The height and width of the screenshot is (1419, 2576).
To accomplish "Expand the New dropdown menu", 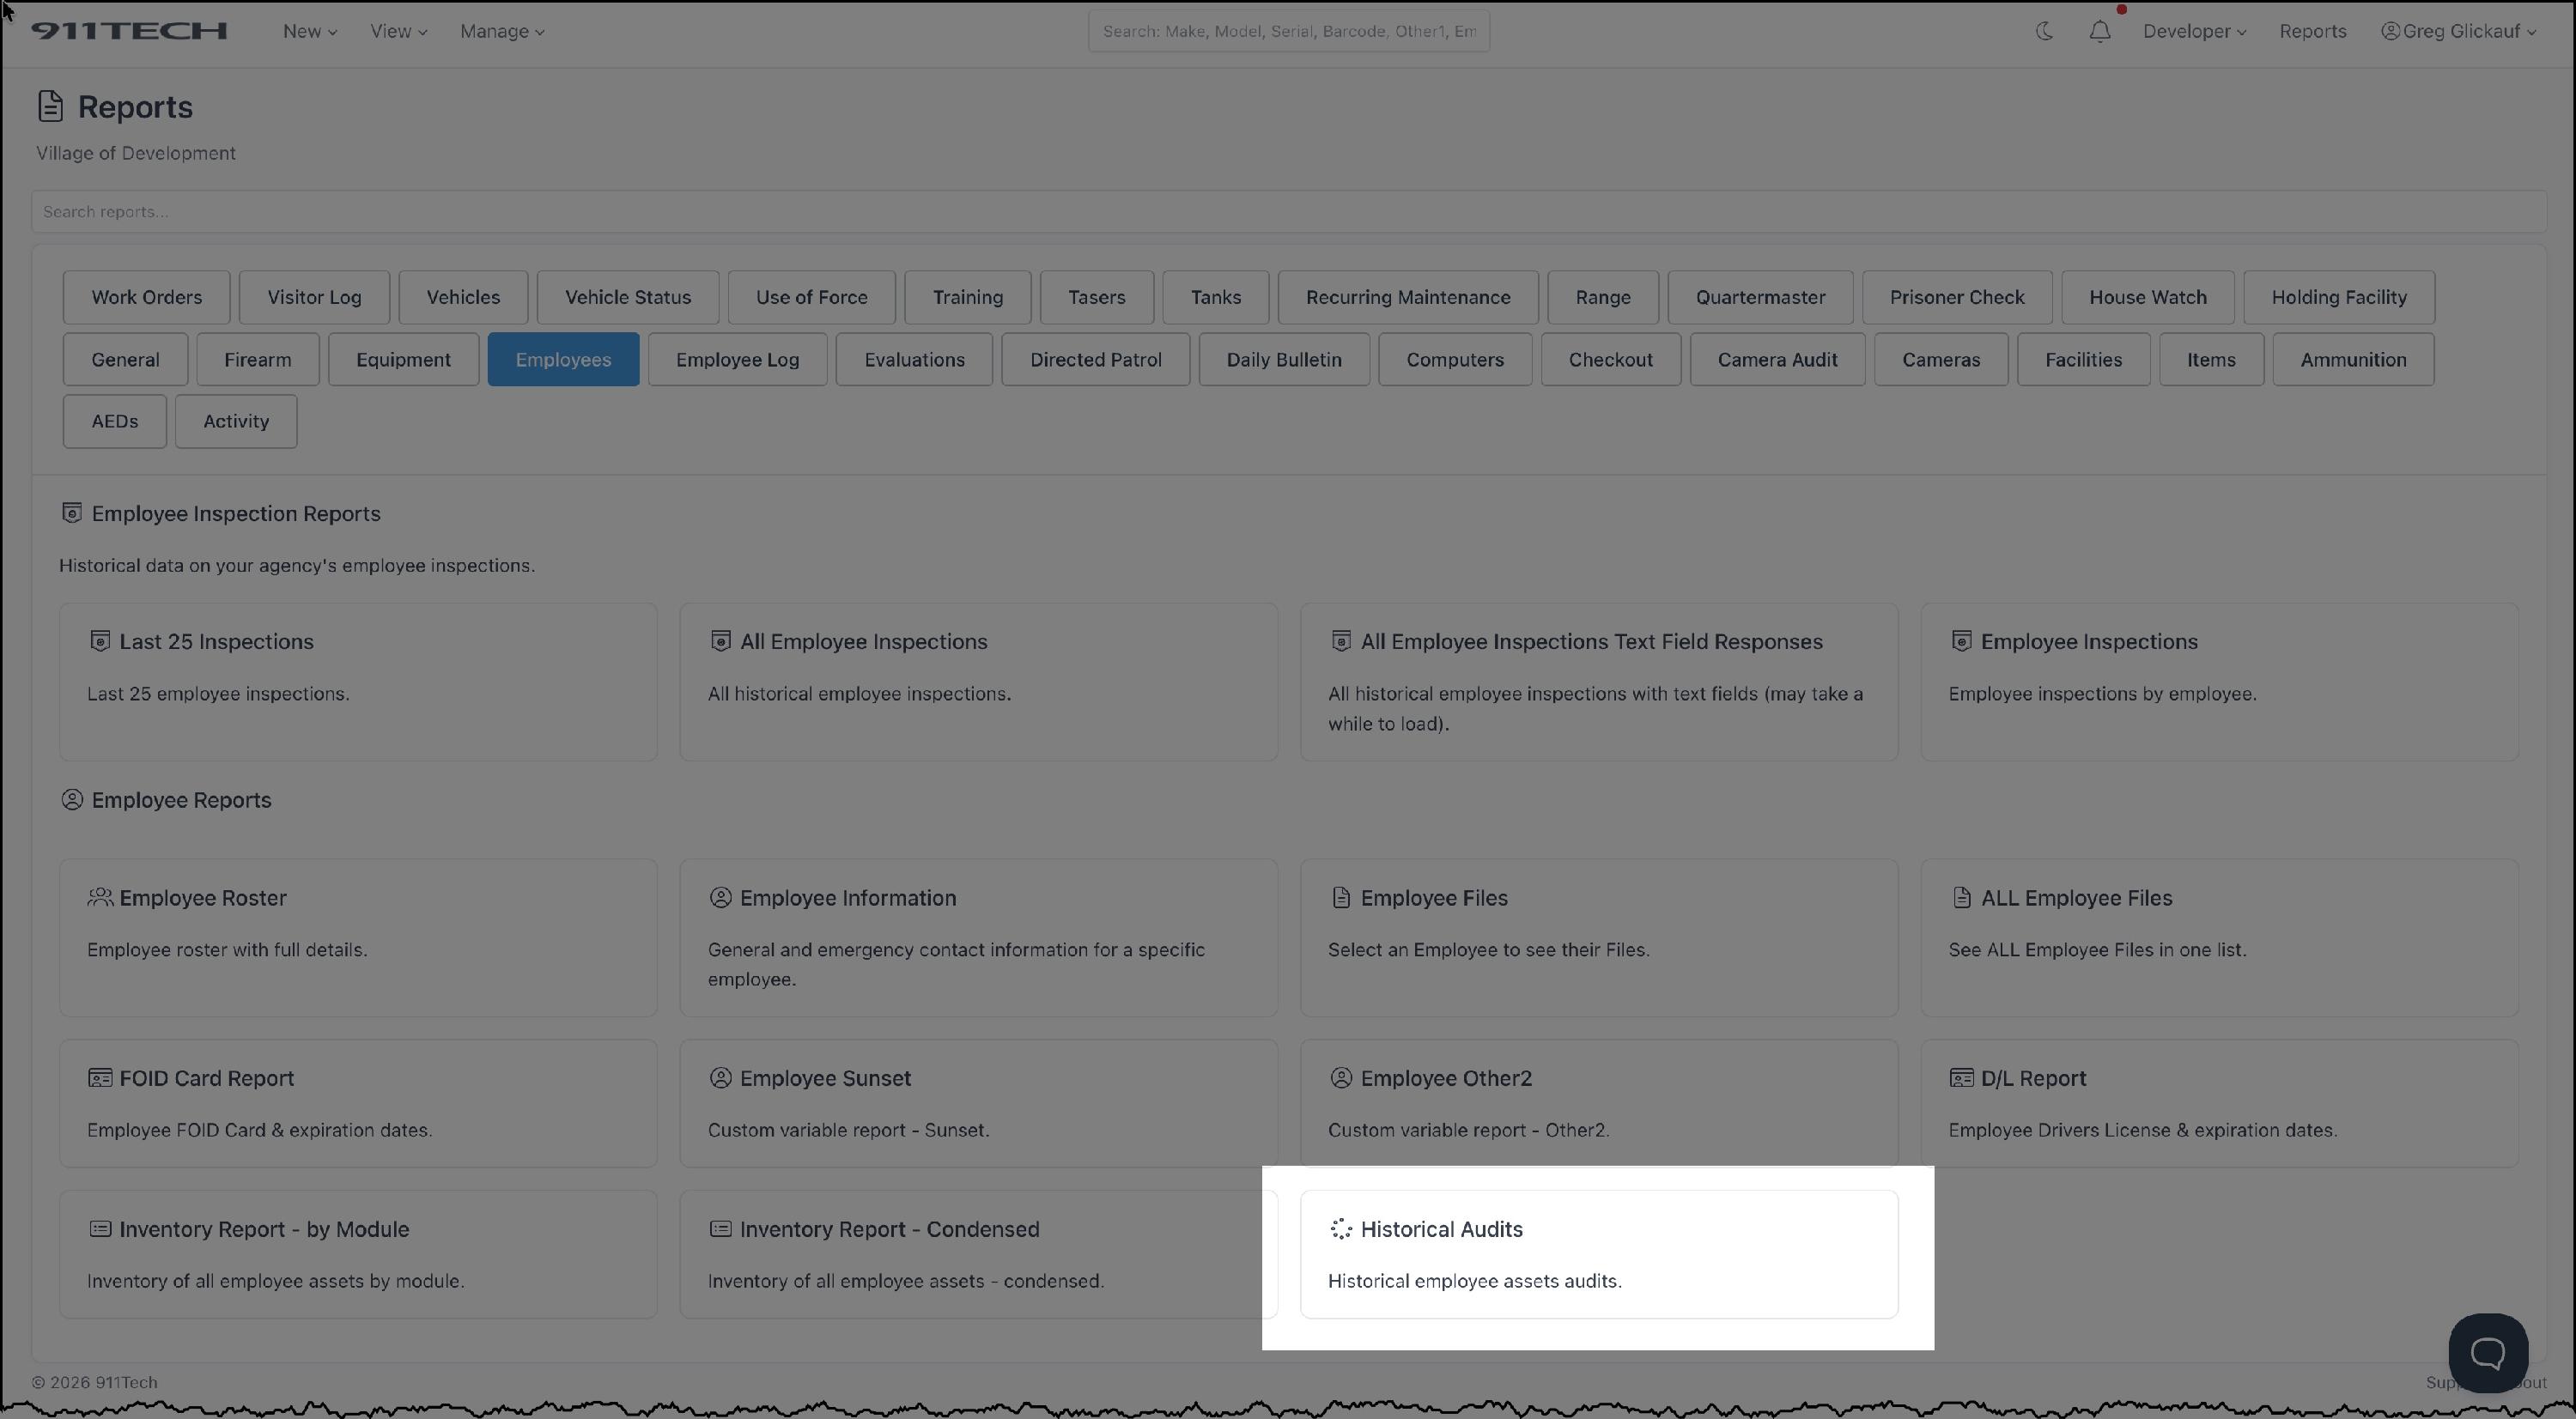I will coord(309,31).
